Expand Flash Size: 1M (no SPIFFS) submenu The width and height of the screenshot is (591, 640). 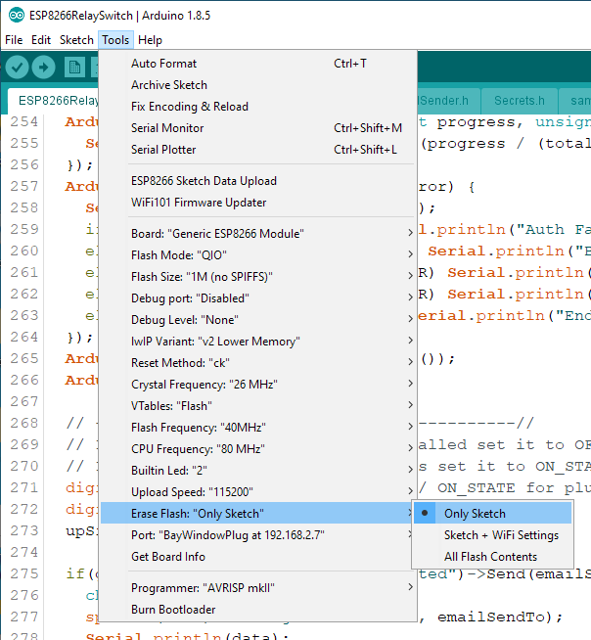(x=258, y=277)
